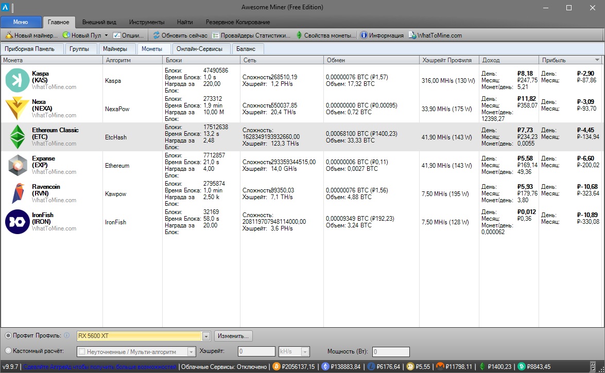Click the green New Pool toolbar icon
Screen dimensions: 605x373
click(x=66, y=35)
